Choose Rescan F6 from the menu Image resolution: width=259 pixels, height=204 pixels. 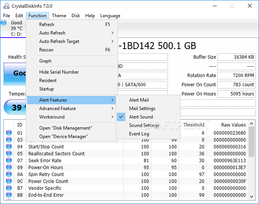coord(72,49)
